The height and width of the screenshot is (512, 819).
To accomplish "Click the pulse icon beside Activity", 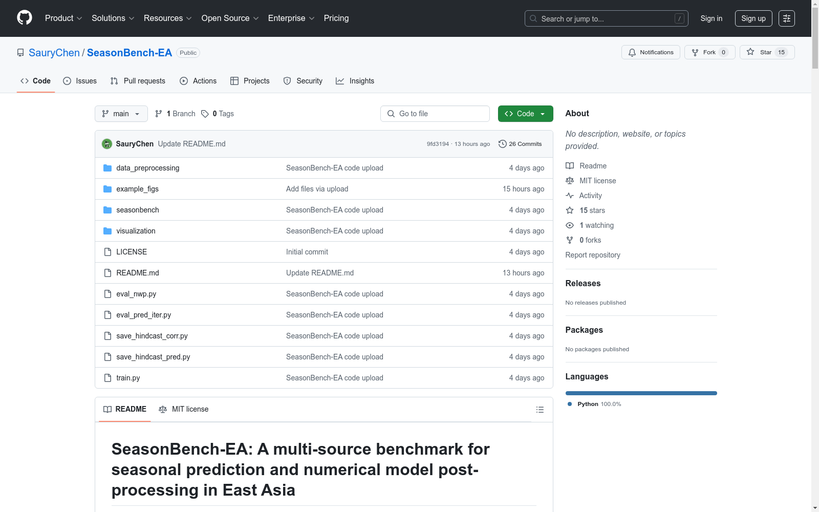I will (570, 196).
